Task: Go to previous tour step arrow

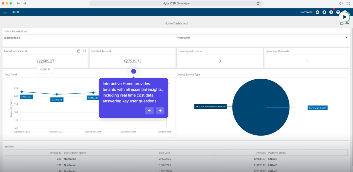Action: (x=149, y=110)
